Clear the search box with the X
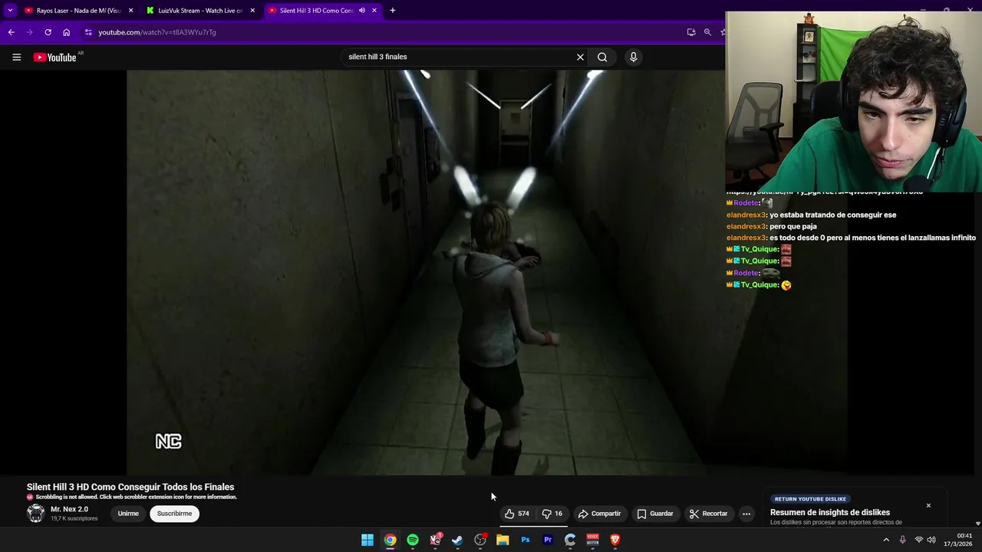982x552 pixels. [x=580, y=57]
